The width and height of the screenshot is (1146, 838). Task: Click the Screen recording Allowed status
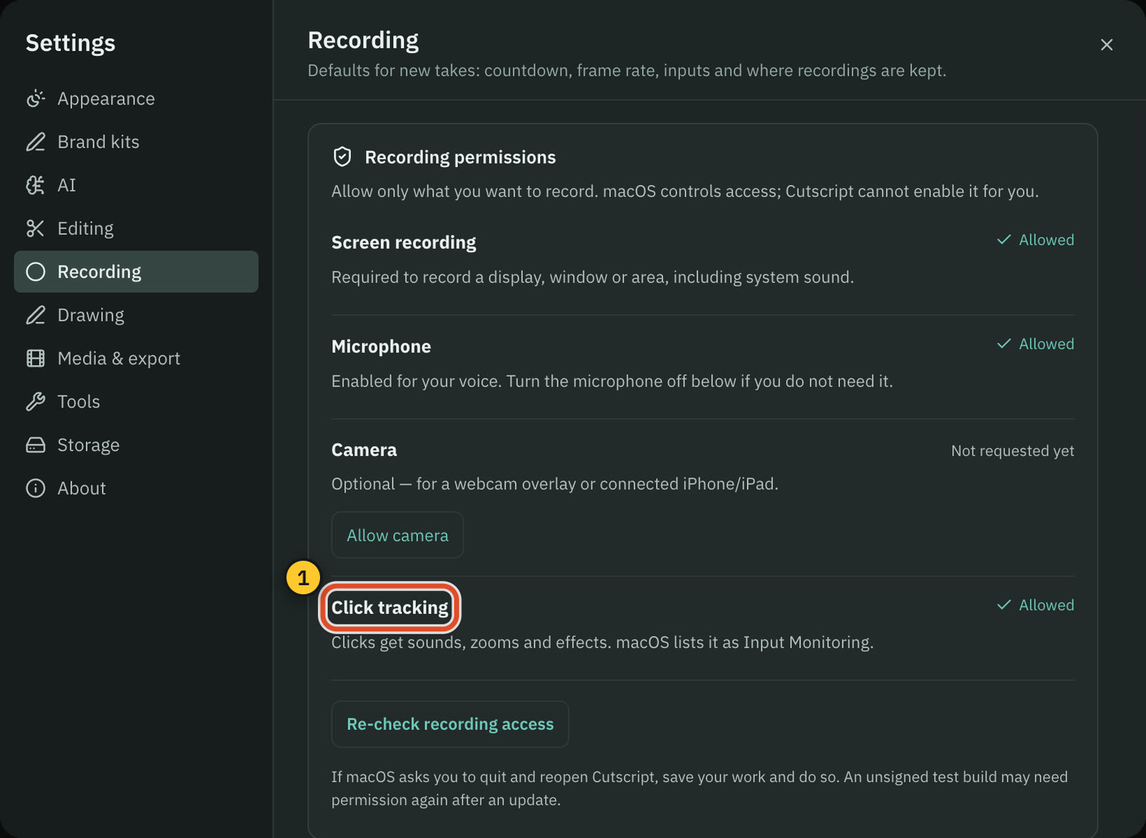(1036, 240)
